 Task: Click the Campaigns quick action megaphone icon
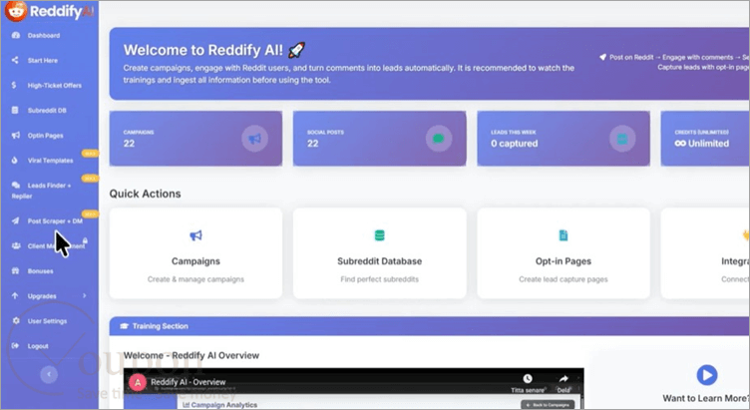tap(195, 235)
